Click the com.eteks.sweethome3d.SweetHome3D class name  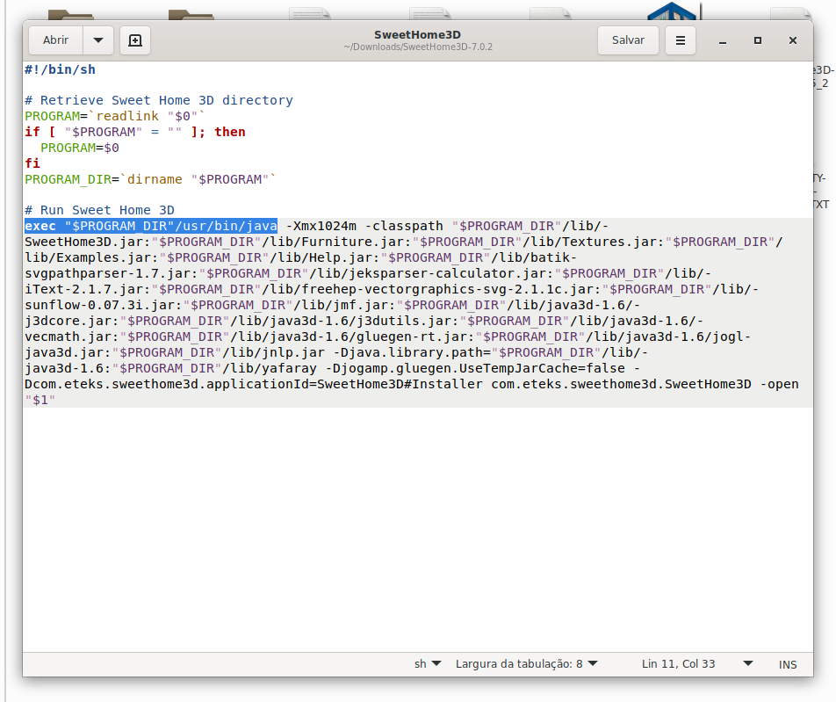pyautogui.click(x=621, y=384)
